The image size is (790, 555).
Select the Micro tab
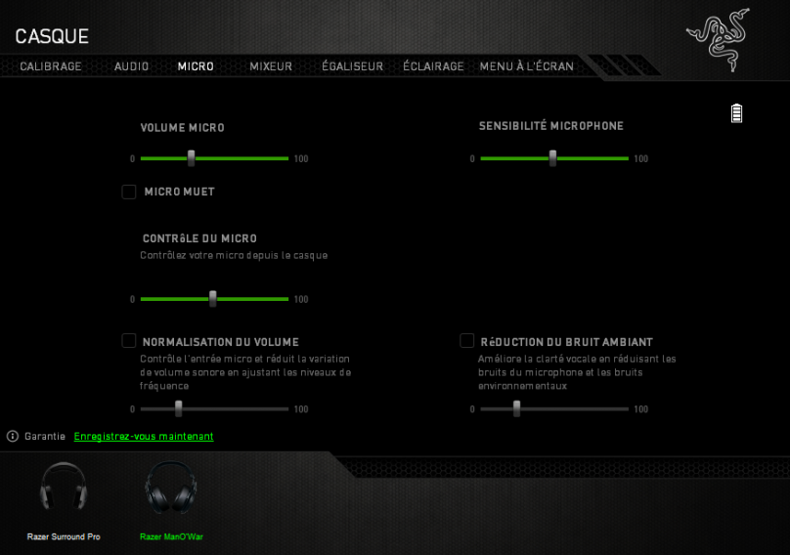pyautogui.click(x=196, y=66)
